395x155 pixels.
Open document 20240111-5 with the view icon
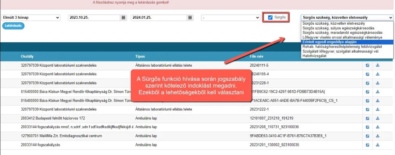(x=368, y=65)
